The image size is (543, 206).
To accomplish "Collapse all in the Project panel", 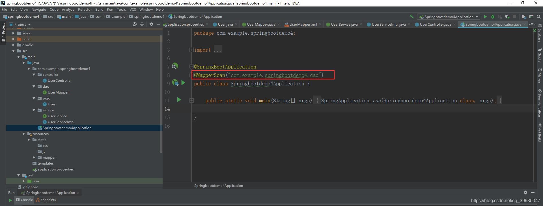I will [142, 24].
